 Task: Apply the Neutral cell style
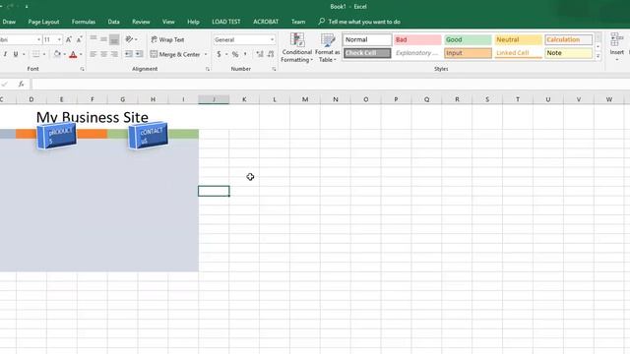519,39
